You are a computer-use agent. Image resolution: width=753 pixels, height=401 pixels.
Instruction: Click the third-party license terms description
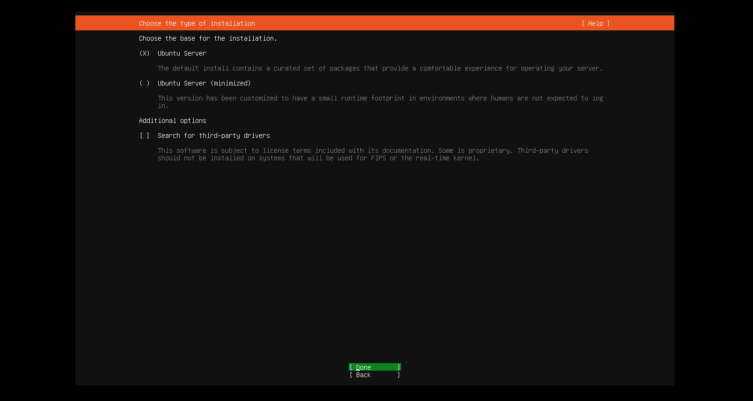pos(373,150)
